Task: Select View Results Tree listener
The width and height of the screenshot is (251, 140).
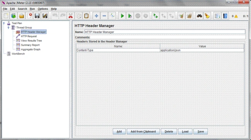Action: tap(31, 40)
